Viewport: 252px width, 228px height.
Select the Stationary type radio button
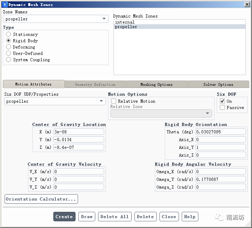(x=9, y=34)
